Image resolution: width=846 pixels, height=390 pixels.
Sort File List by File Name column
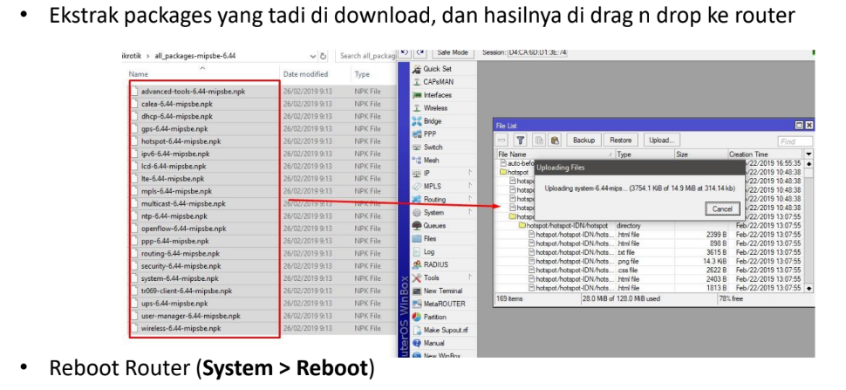pyautogui.click(x=556, y=154)
